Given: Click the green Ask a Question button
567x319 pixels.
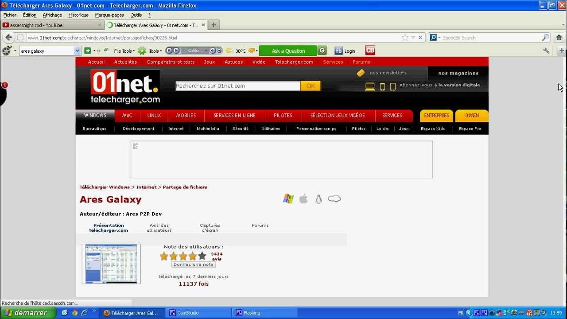Looking at the screenshot, I should [288, 51].
